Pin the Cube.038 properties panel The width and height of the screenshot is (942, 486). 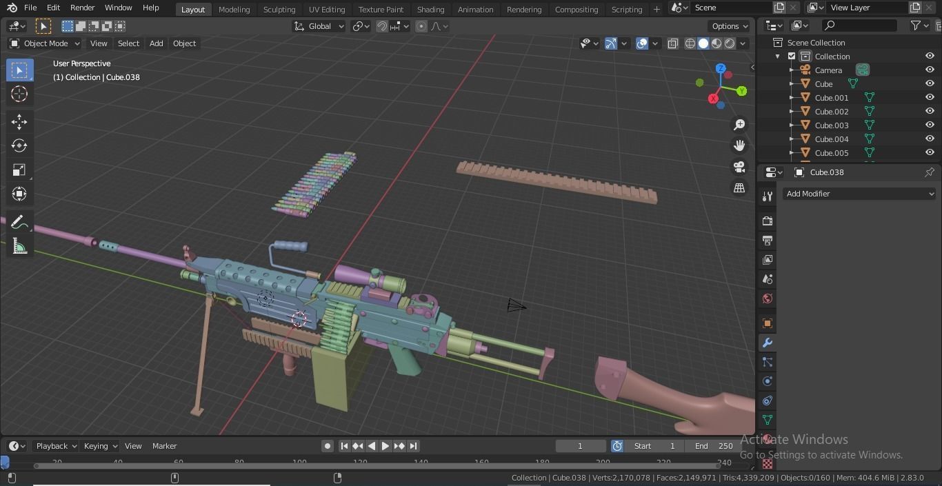coord(929,172)
